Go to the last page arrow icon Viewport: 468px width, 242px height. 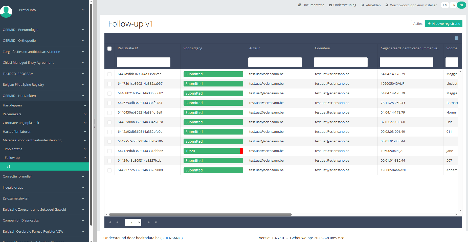point(156,222)
